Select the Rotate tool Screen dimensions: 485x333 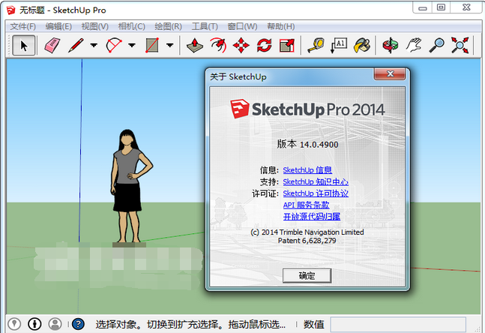264,45
